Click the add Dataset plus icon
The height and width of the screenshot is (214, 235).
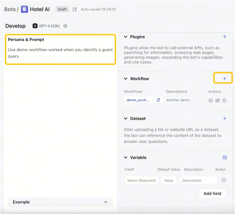click(x=225, y=119)
